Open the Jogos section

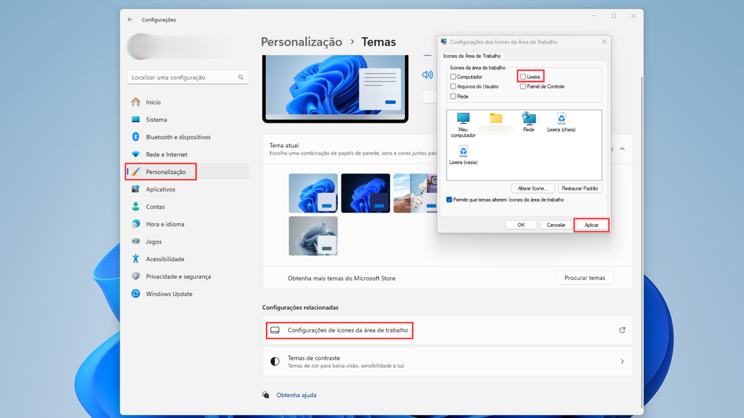[x=188, y=241]
